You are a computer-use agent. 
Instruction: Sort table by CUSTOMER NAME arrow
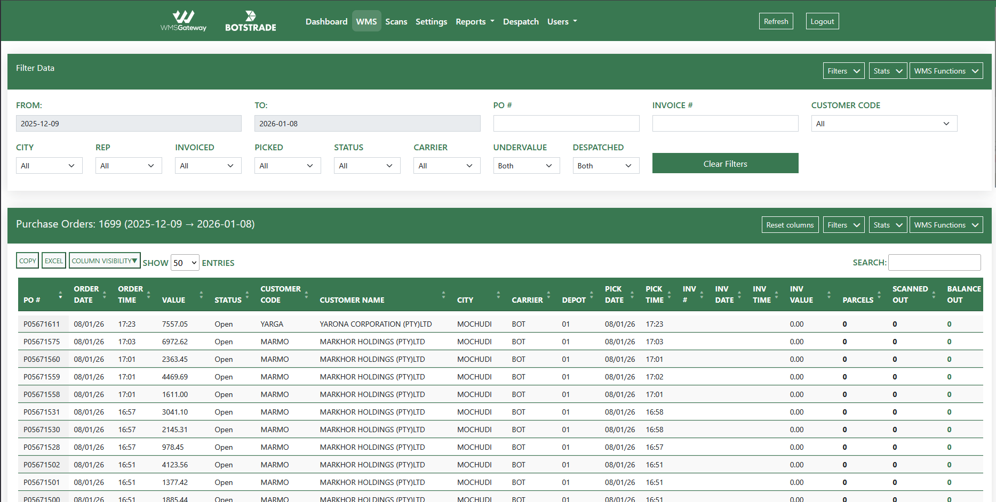pyautogui.click(x=443, y=295)
